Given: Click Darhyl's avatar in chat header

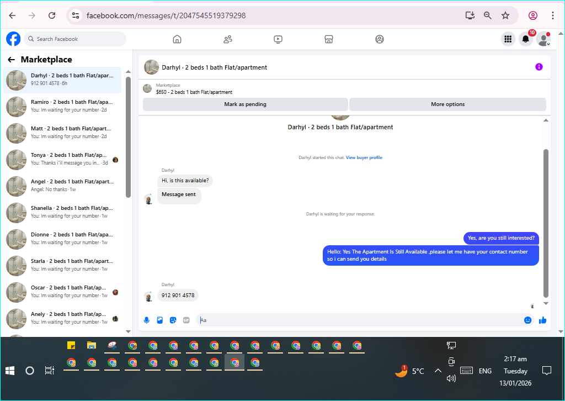Looking at the screenshot, I should (151, 67).
